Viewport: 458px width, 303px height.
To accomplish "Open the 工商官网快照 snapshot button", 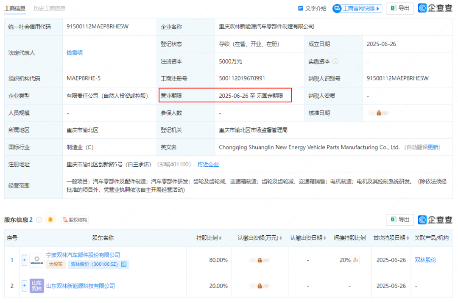I will coord(357,8).
